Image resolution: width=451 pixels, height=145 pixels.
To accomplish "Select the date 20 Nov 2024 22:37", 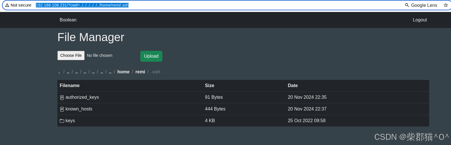I will click(307, 109).
